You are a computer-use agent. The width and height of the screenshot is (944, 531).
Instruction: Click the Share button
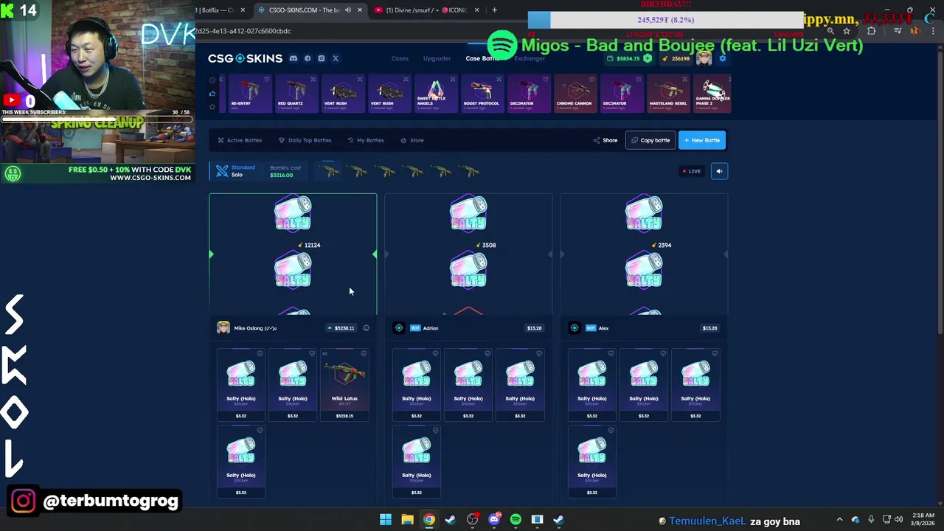pos(605,140)
